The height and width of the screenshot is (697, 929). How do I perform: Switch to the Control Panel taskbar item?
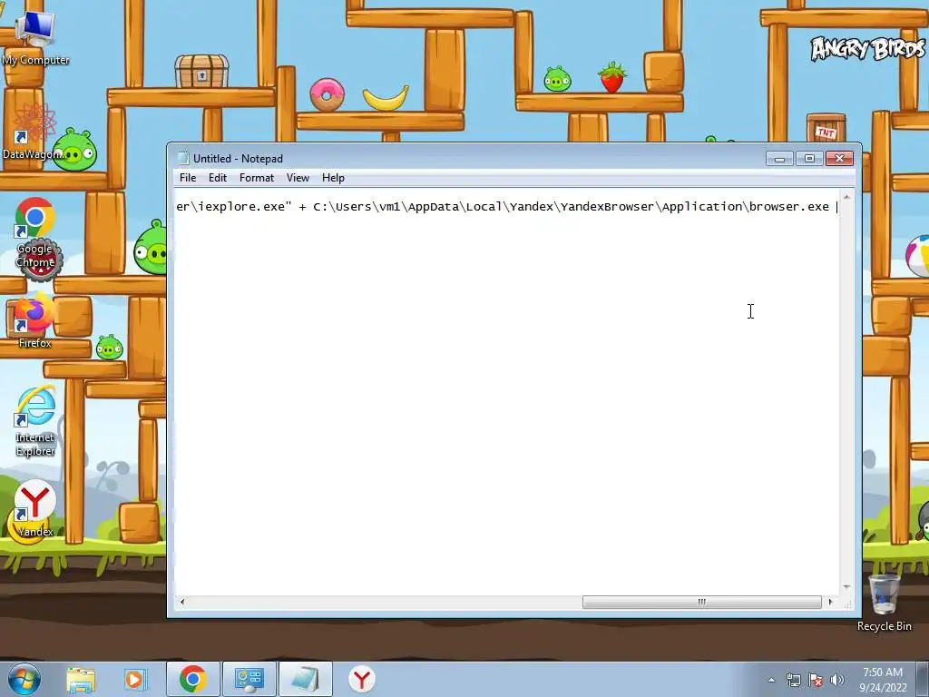pos(249,679)
